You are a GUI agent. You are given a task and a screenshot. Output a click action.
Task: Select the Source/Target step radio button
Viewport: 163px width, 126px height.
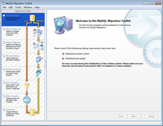tap(4, 16)
